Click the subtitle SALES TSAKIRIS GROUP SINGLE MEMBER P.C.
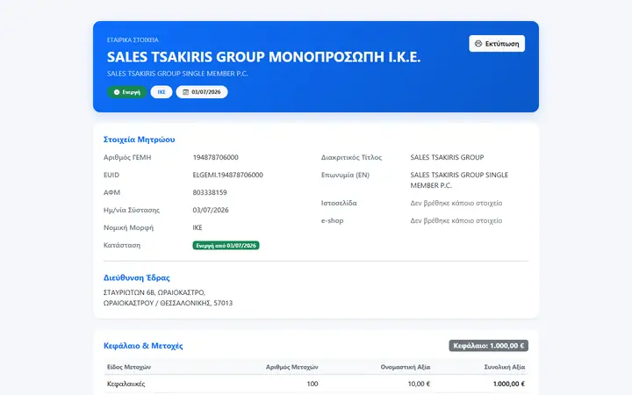Image resolution: width=632 pixels, height=395 pixels. pos(177,74)
